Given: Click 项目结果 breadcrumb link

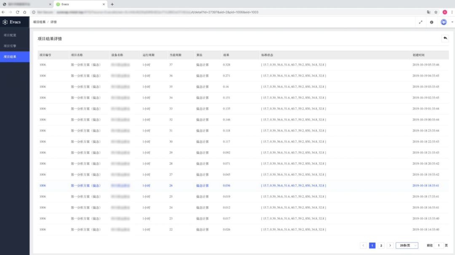Looking at the screenshot, I should click(x=39, y=22).
